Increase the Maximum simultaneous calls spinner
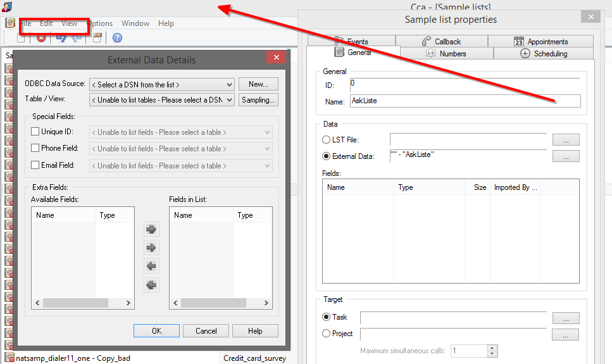Viewport: 612px width, 364px height. pos(493,348)
